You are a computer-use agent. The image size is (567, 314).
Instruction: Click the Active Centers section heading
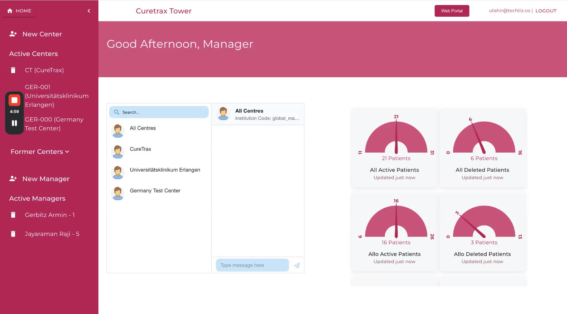click(33, 54)
